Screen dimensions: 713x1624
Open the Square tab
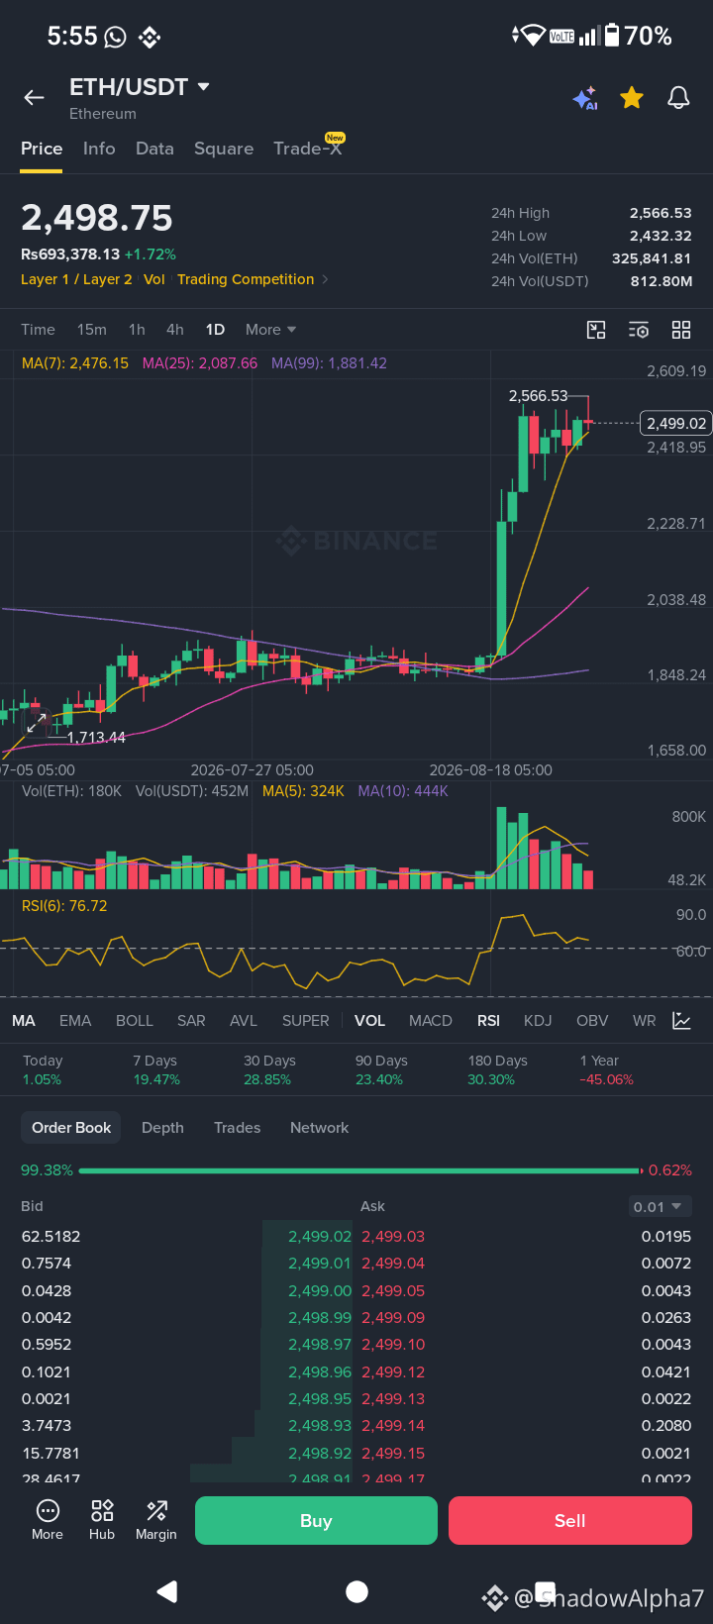[x=224, y=149]
